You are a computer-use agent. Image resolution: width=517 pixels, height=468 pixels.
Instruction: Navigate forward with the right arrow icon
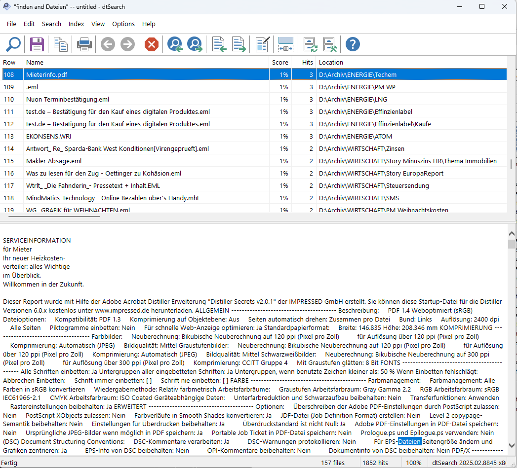pyautogui.click(x=127, y=44)
